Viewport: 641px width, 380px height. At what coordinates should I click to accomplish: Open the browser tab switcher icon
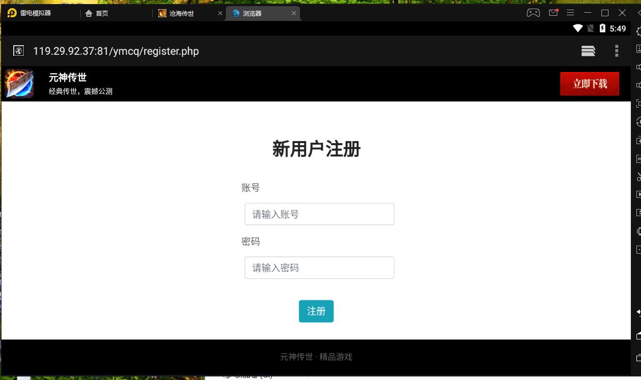coord(588,51)
